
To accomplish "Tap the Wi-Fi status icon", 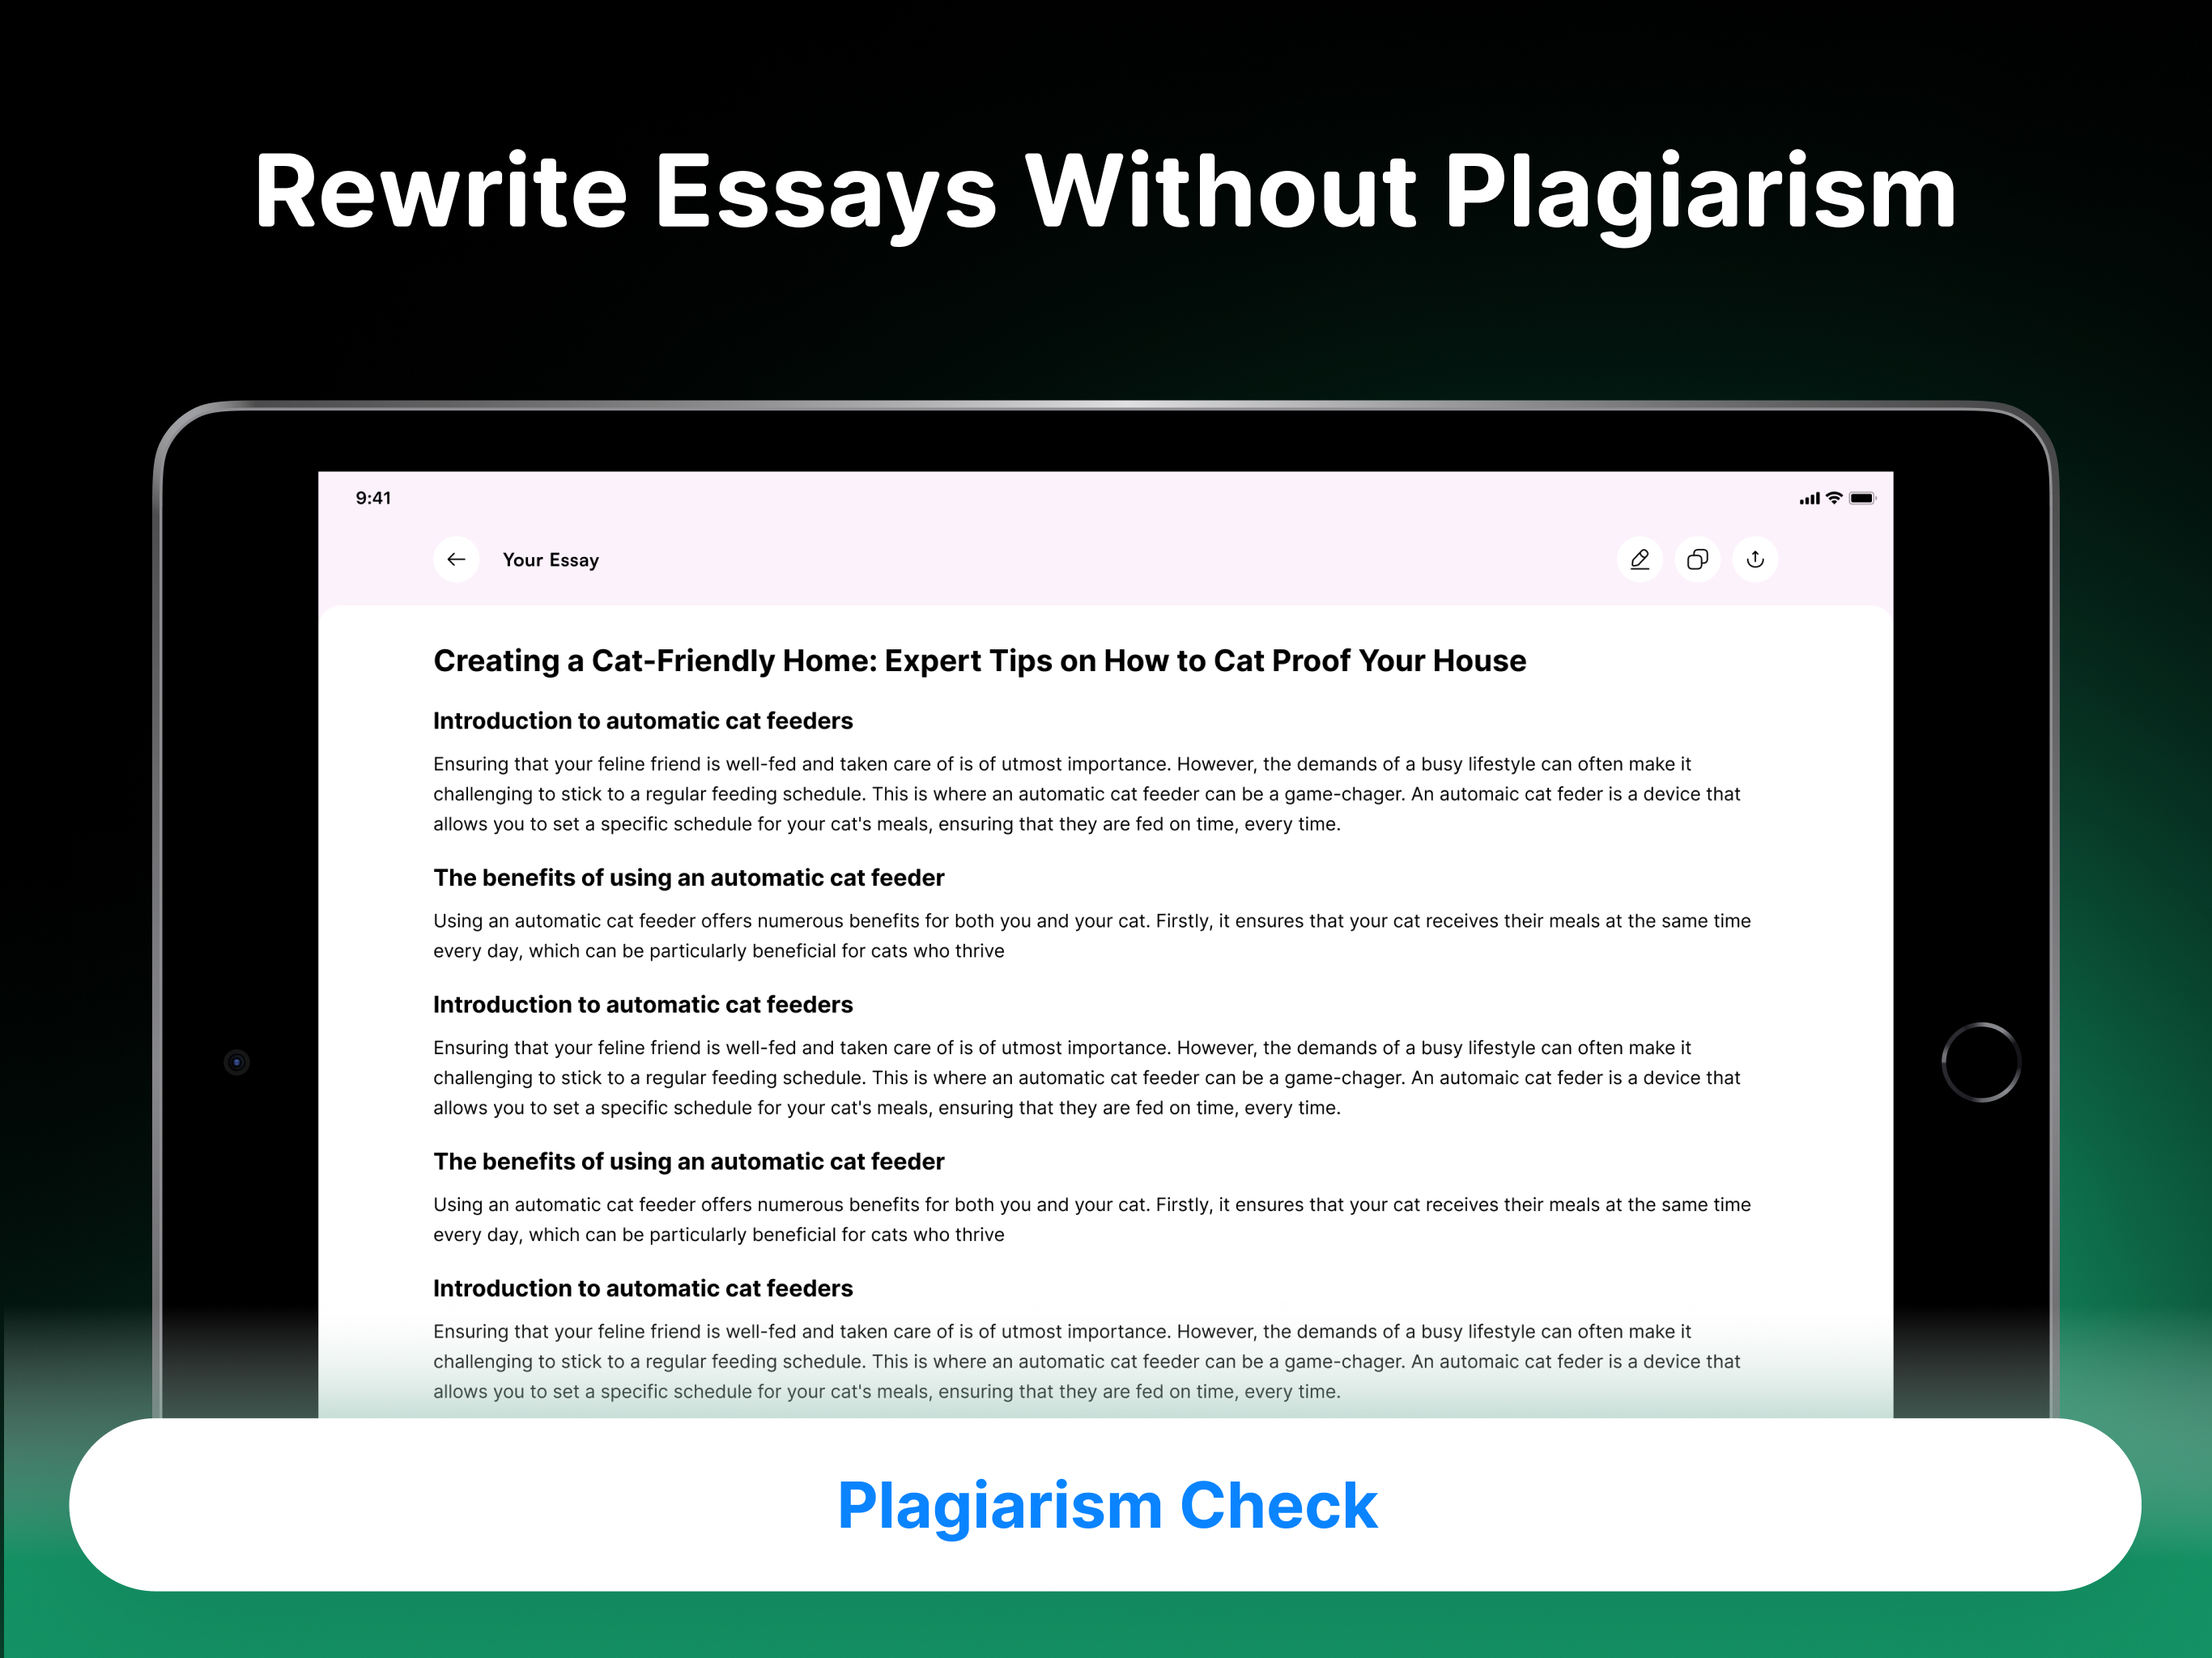I will [1834, 498].
